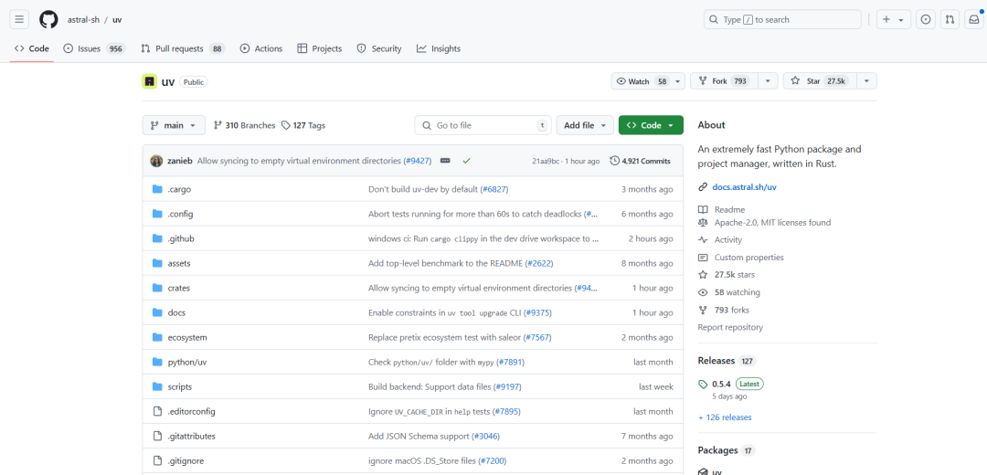Click the Custom properties icon
Viewport: 987px width, 475px height.
(x=703, y=258)
